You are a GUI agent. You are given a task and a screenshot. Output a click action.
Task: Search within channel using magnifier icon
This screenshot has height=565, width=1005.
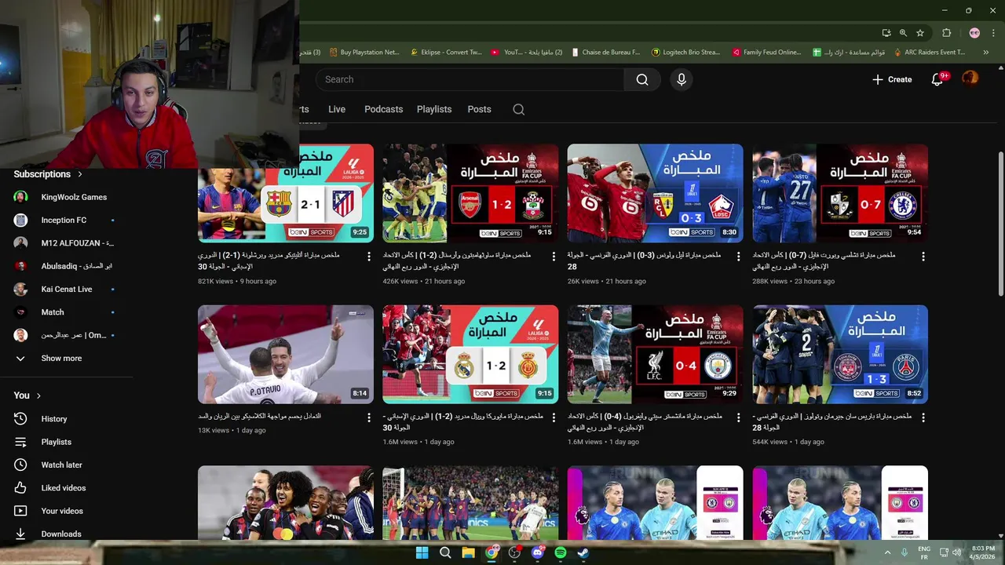519,109
